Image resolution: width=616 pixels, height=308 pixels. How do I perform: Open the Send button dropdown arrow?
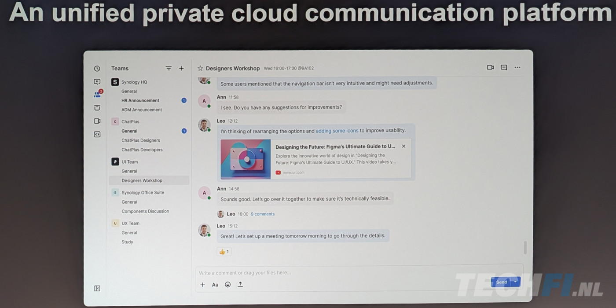pos(515,282)
